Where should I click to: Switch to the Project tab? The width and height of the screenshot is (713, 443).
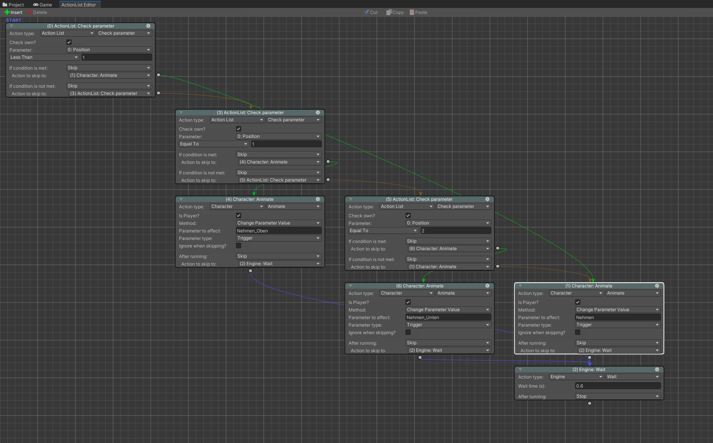coord(13,5)
